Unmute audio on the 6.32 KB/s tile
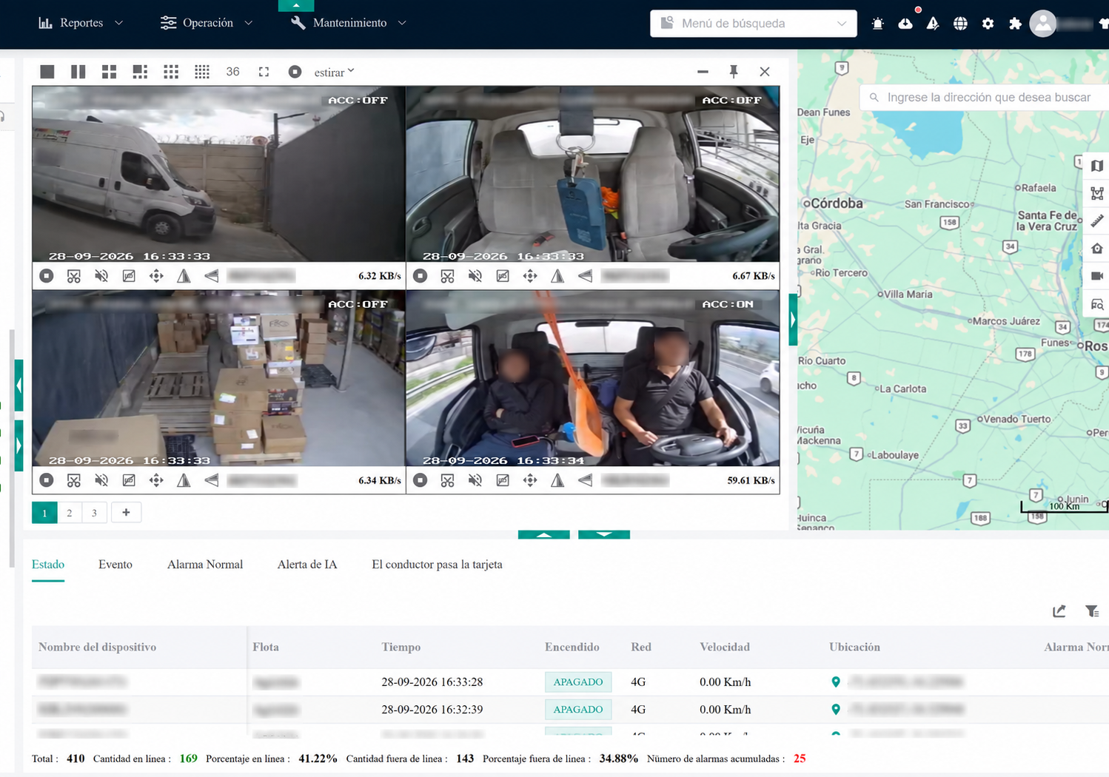Screen dimensions: 1109x777 [x=101, y=276]
